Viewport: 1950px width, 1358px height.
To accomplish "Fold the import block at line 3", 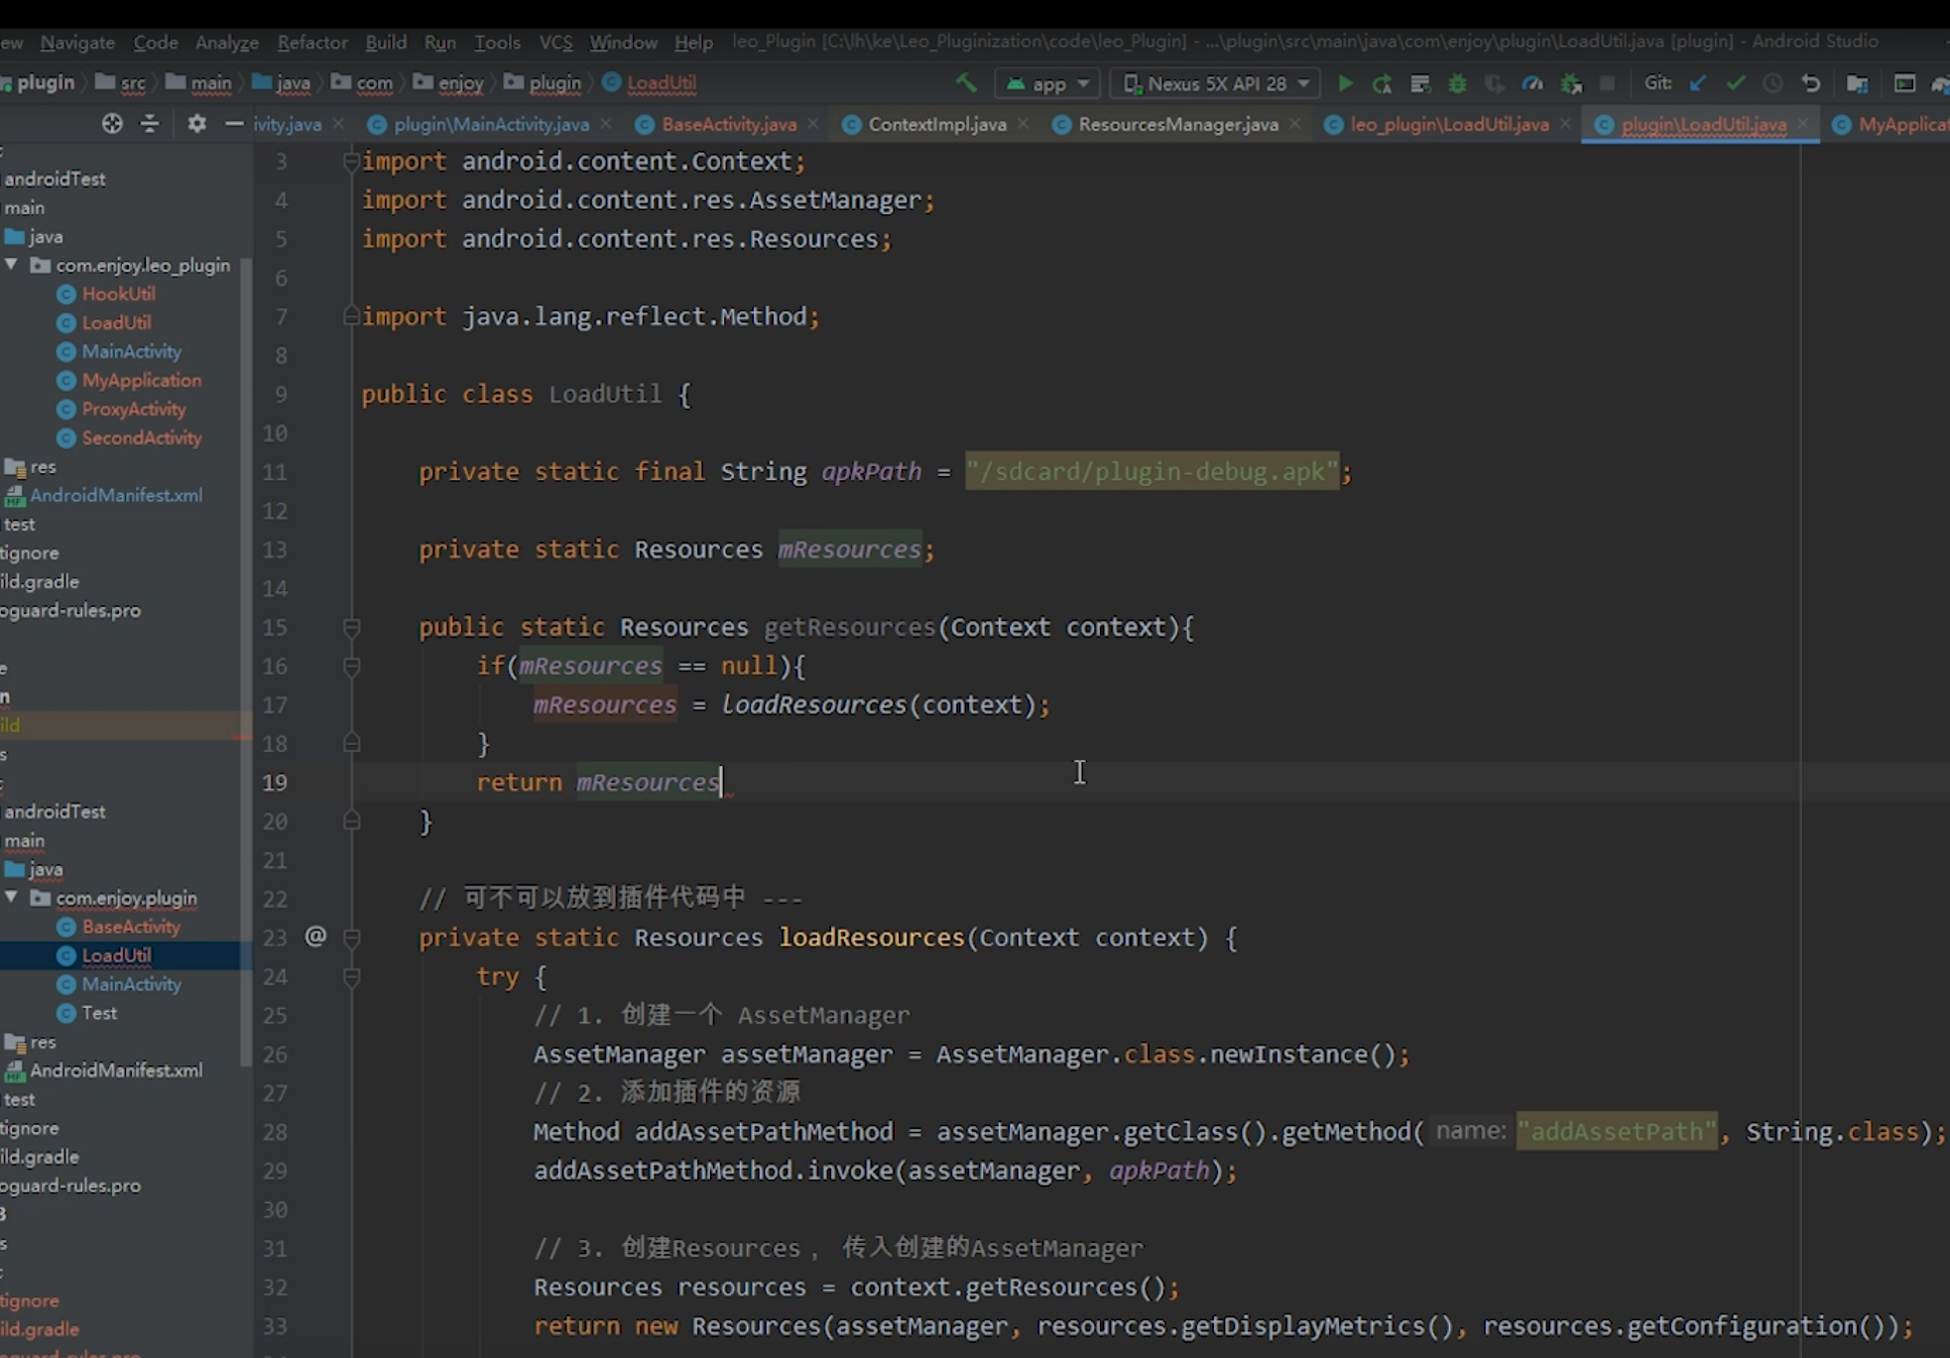I will [351, 161].
